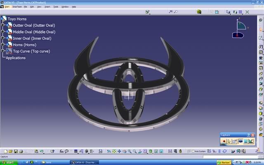Image resolution: width=264 pixels, height=165 pixels.
Task: Click the Zoom Out magnifier
Action: (x=135, y=151)
